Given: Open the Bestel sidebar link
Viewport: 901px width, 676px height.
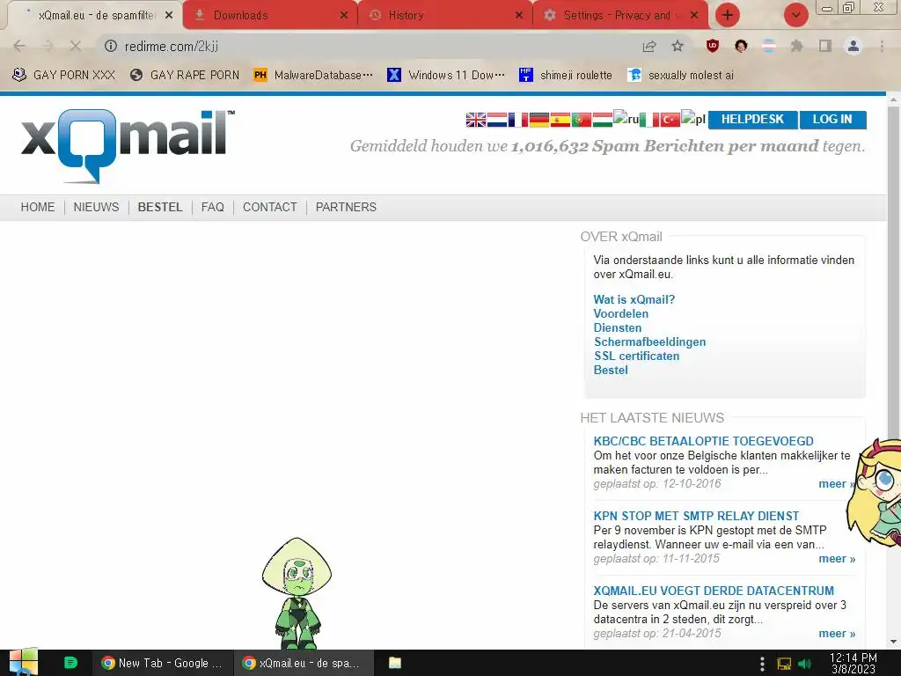Looking at the screenshot, I should tap(611, 371).
